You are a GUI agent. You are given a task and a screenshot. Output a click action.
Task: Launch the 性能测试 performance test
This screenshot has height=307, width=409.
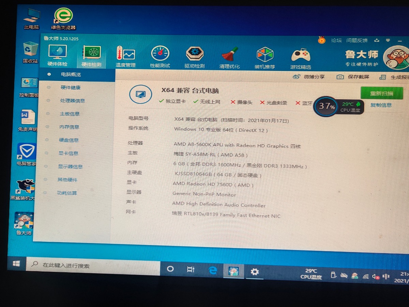point(160,57)
